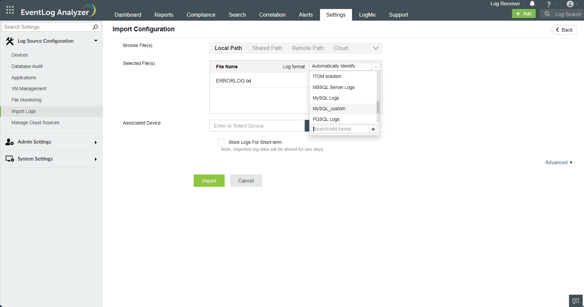Open the apps grid menu
The height and width of the screenshot is (307, 584).
coord(10,10)
